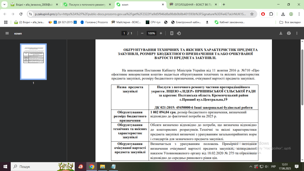Open the notepad-like app on taskbar

(113, 167)
